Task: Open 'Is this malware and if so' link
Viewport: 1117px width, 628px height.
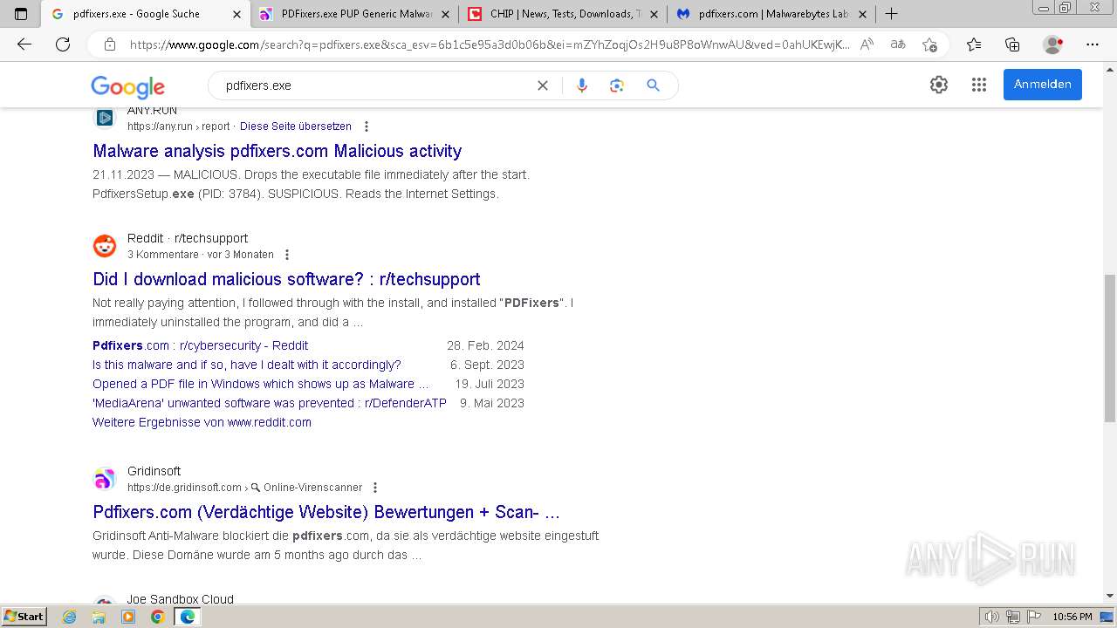Action: click(x=247, y=365)
